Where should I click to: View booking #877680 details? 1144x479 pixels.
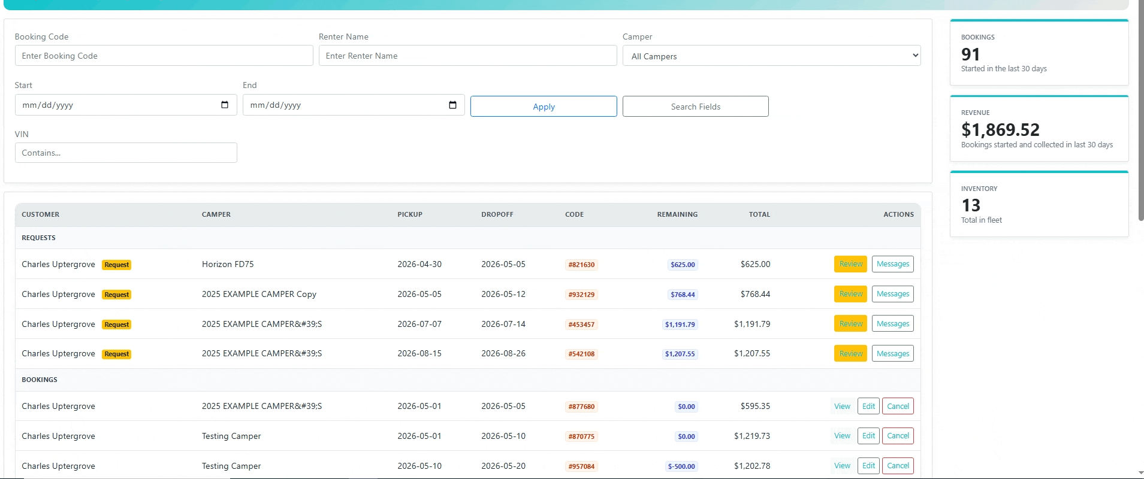point(842,407)
